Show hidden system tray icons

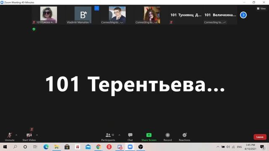(x=218, y=147)
